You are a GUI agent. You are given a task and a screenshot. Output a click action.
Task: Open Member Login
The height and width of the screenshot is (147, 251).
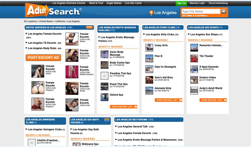[x=197, y=3]
